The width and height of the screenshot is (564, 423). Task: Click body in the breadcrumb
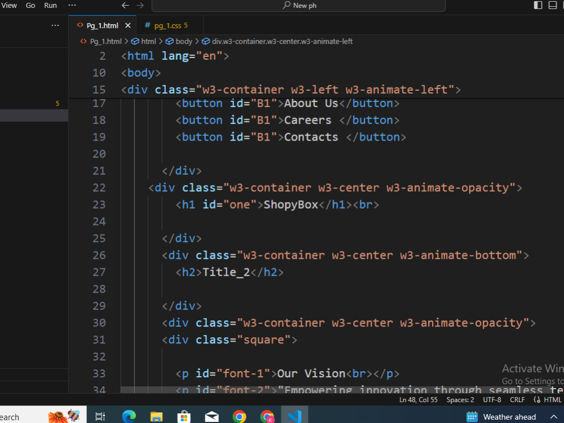(179, 41)
